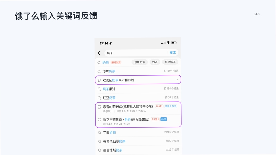Click the blue 品牌 badge
The image size is (276, 155).
[164, 119]
